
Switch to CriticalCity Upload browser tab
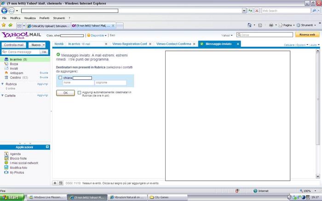(48, 26)
